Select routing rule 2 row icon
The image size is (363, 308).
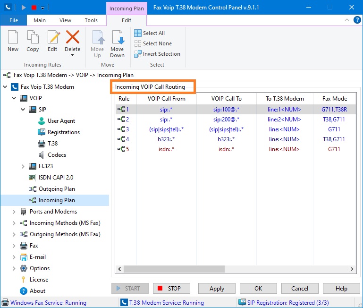point(121,119)
